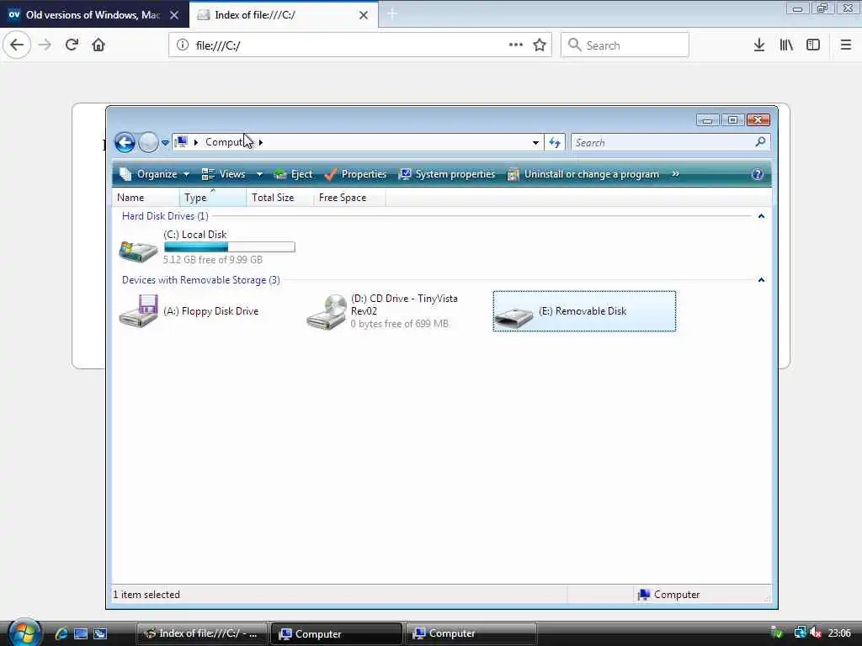The height and width of the screenshot is (646, 862).
Task: Sort by Name column header
Action: click(146, 197)
